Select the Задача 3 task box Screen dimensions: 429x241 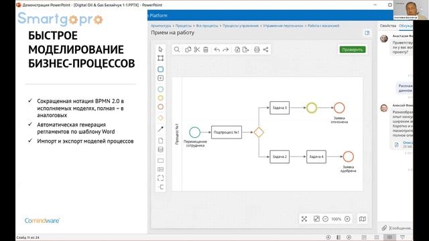pos(280,108)
